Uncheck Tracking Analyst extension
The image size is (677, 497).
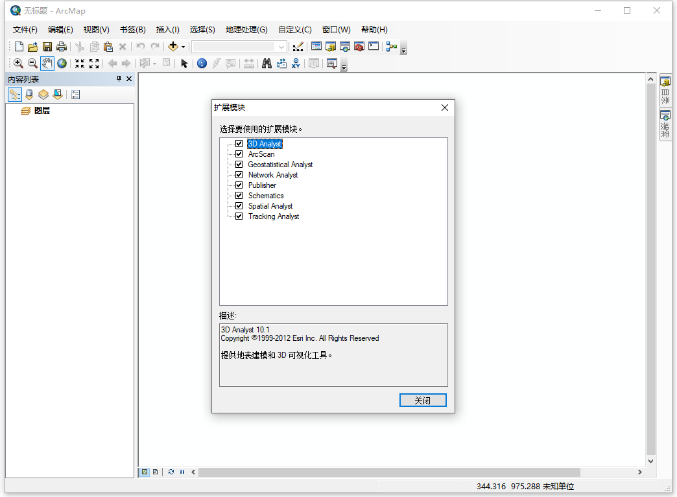[x=239, y=216]
